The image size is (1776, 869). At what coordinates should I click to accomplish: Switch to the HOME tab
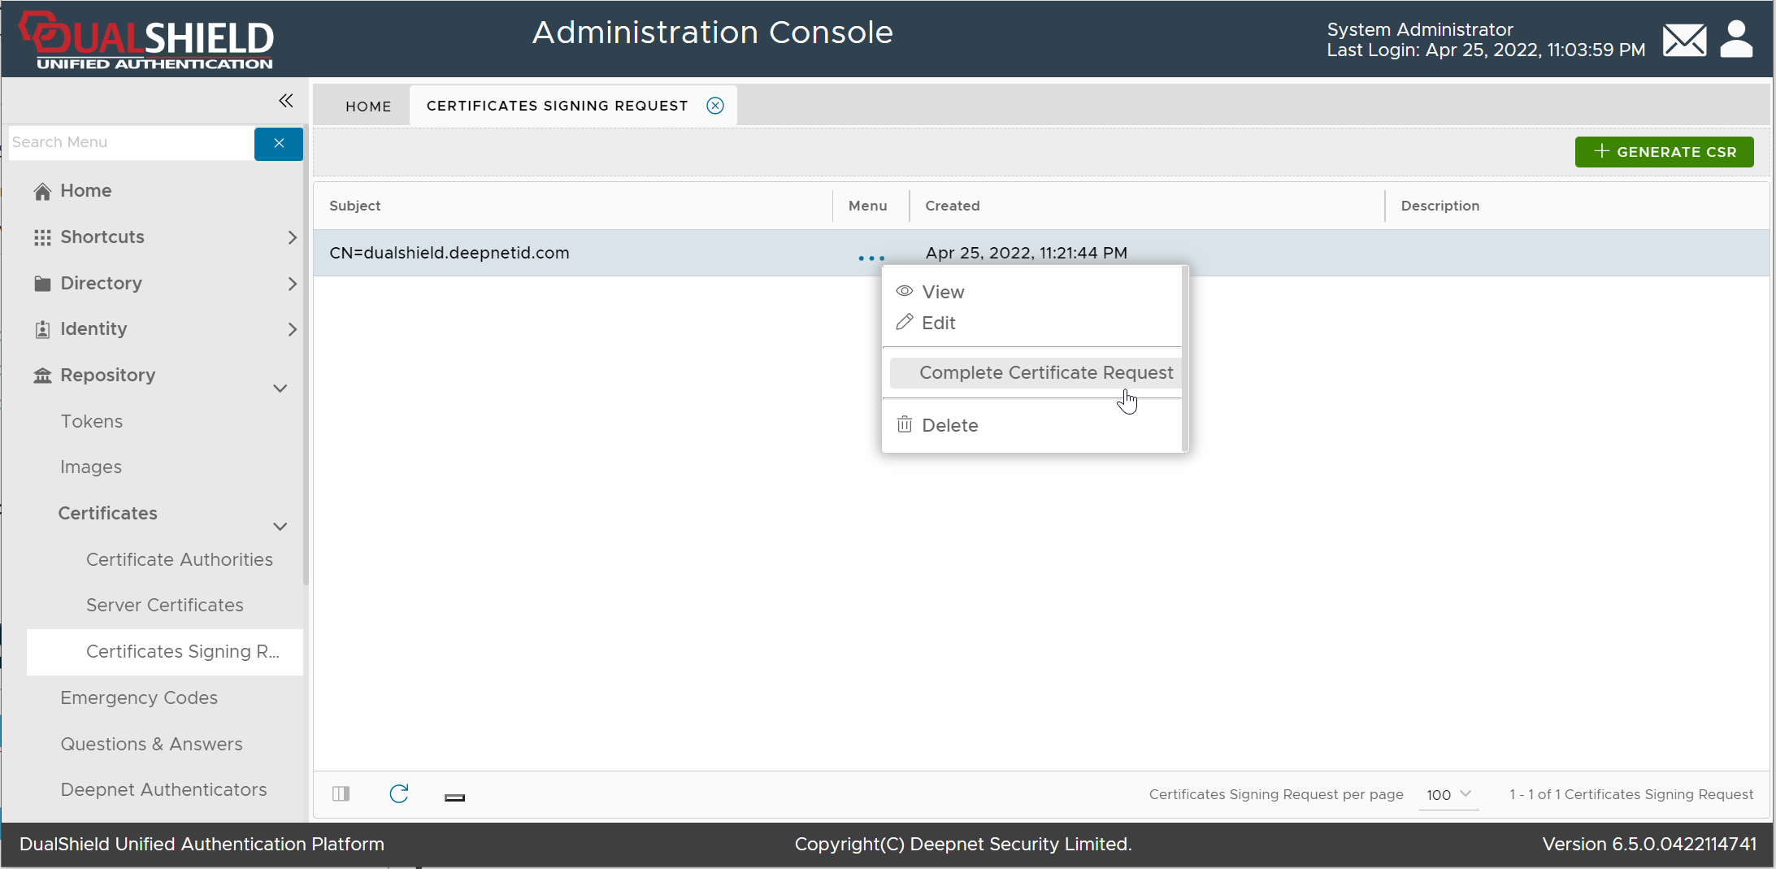pos(368,106)
